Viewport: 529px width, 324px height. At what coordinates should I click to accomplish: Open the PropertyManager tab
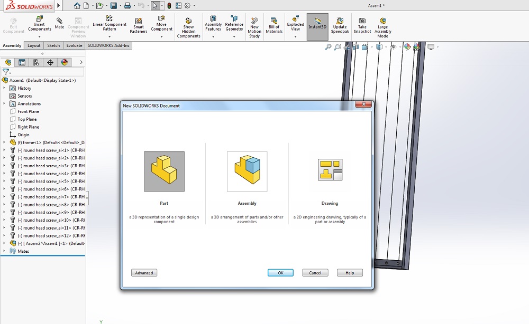pyautogui.click(x=22, y=62)
